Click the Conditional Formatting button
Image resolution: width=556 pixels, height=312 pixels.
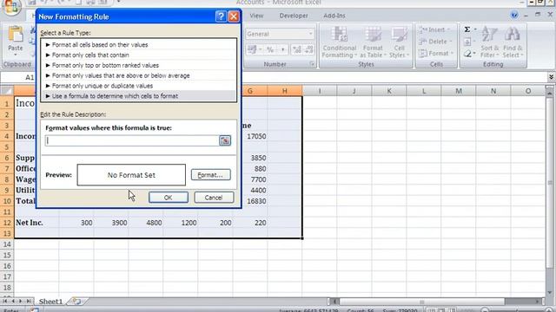[x=340, y=42]
